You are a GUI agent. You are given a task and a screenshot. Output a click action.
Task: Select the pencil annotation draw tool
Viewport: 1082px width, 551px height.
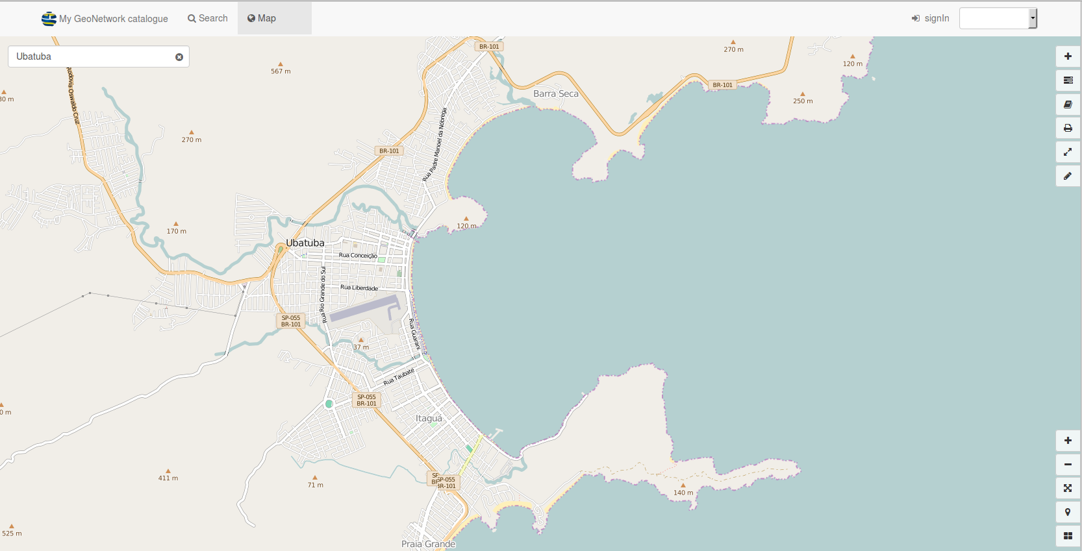(1068, 176)
